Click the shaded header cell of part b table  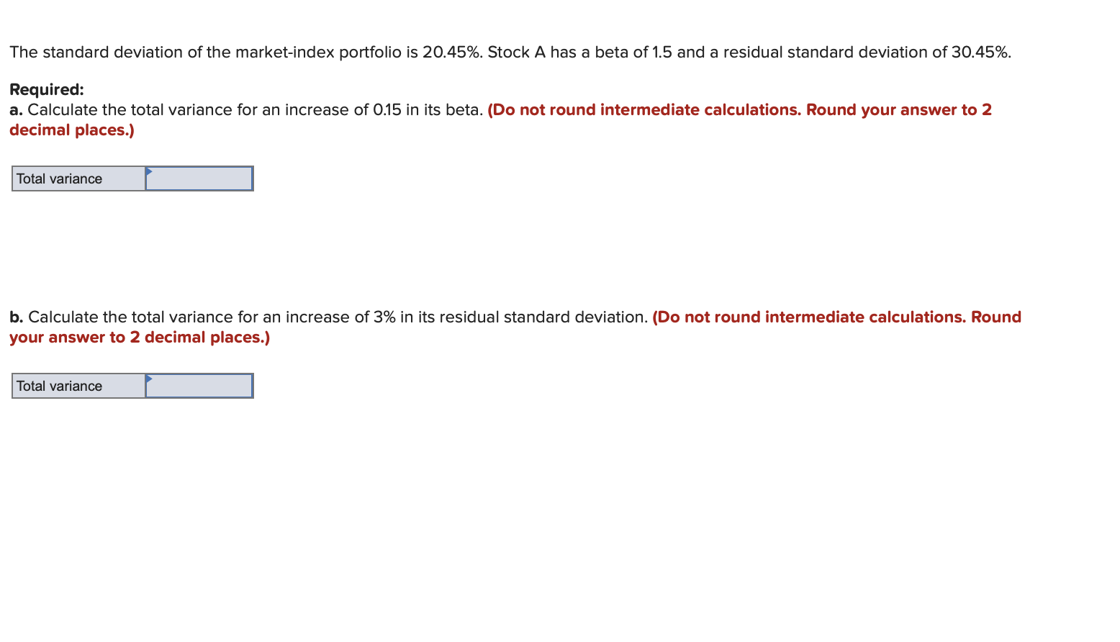point(78,386)
